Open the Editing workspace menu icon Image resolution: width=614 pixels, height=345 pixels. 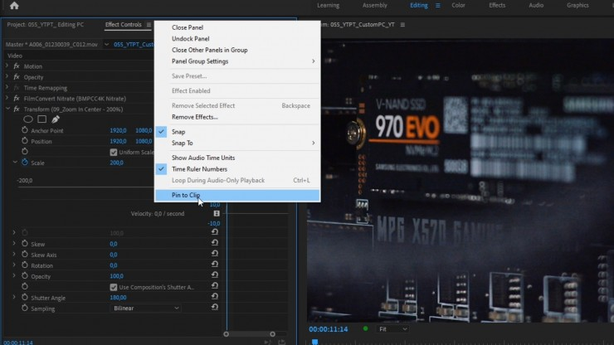click(438, 6)
